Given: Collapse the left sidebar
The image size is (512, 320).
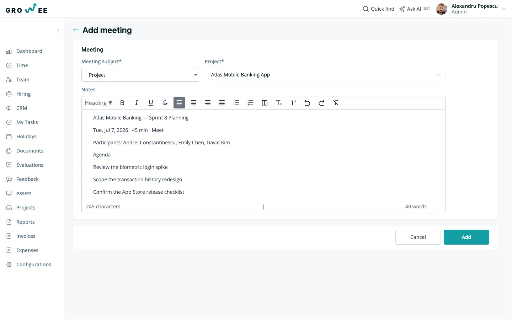Looking at the screenshot, I should tap(58, 31).
